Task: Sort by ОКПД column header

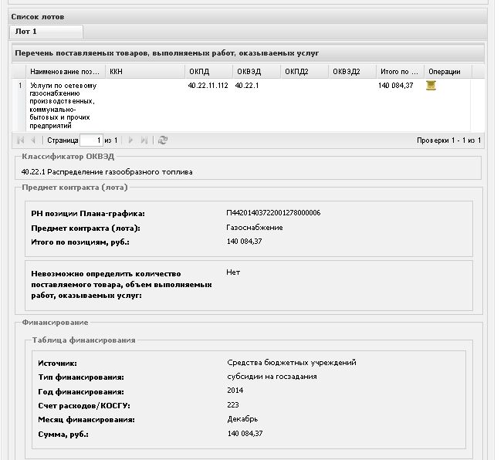Action: (209, 72)
